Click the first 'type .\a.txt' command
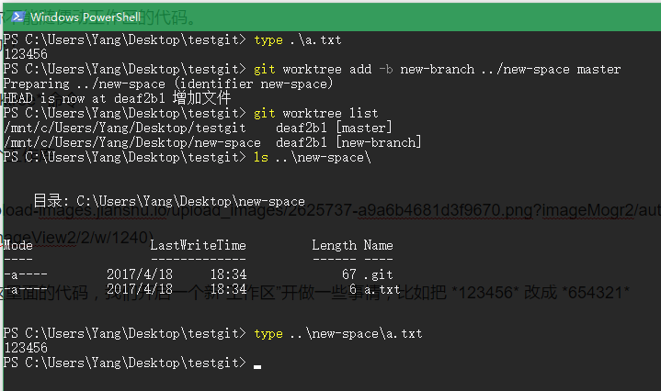 click(x=298, y=39)
